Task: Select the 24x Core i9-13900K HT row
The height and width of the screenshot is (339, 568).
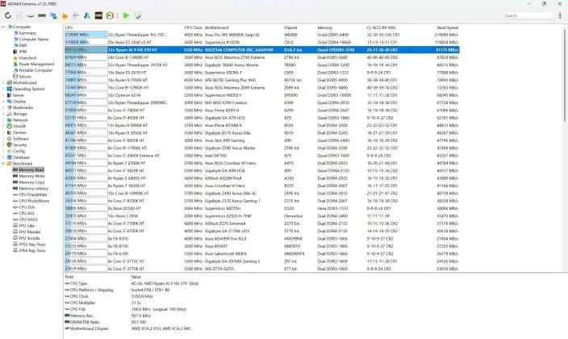Action: [262, 57]
